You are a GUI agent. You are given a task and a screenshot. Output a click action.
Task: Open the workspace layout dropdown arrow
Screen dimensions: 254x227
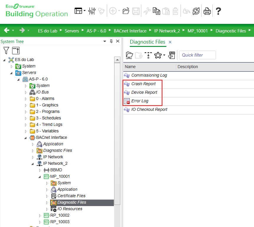pos(84,11)
